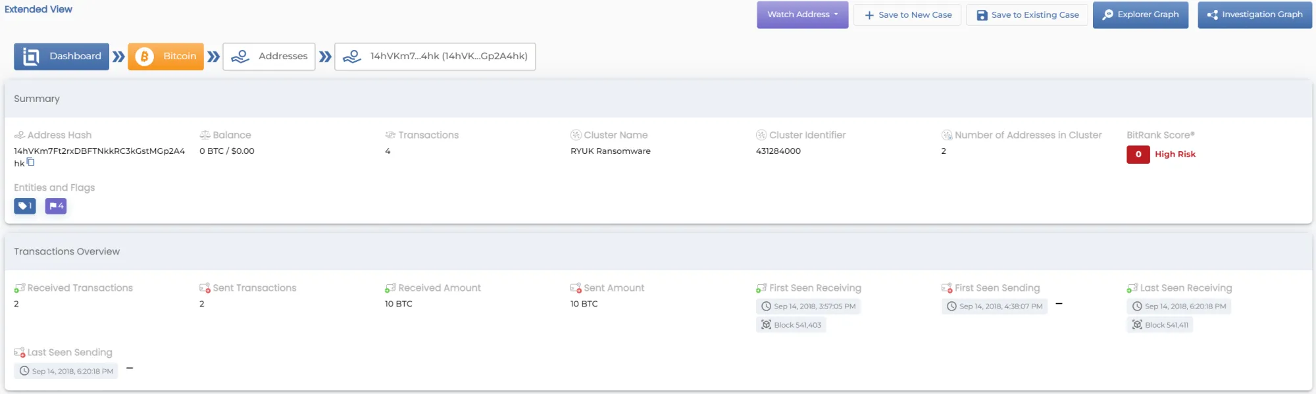Select the First Seen Receiving timestamp chip
The image size is (1316, 394).
point(809,306)
